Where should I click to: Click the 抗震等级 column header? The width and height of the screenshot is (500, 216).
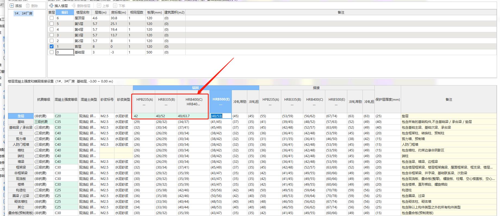[x=44, y=99]
